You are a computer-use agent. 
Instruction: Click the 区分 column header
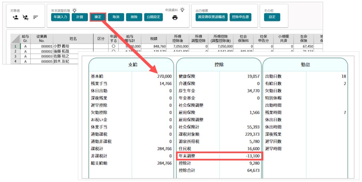[x=101, y=39]
